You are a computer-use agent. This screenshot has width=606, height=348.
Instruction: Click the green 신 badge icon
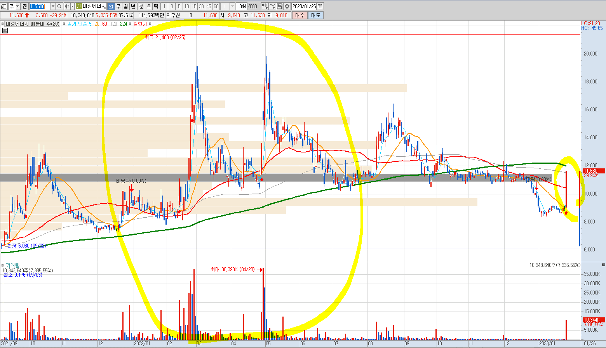pos(78,6)
